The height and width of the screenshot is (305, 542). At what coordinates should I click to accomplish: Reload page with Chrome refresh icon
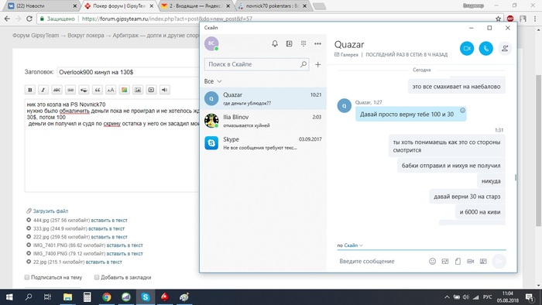point(29,19)
